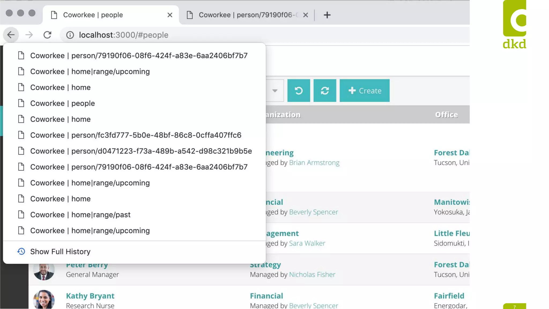Viewport: 549px width, 309px height.
Task: Choose the history entry 'person/fc3fd777-5b0e-48bf-86c8-0cffa407ffc6'
Action: pos(136,135)
